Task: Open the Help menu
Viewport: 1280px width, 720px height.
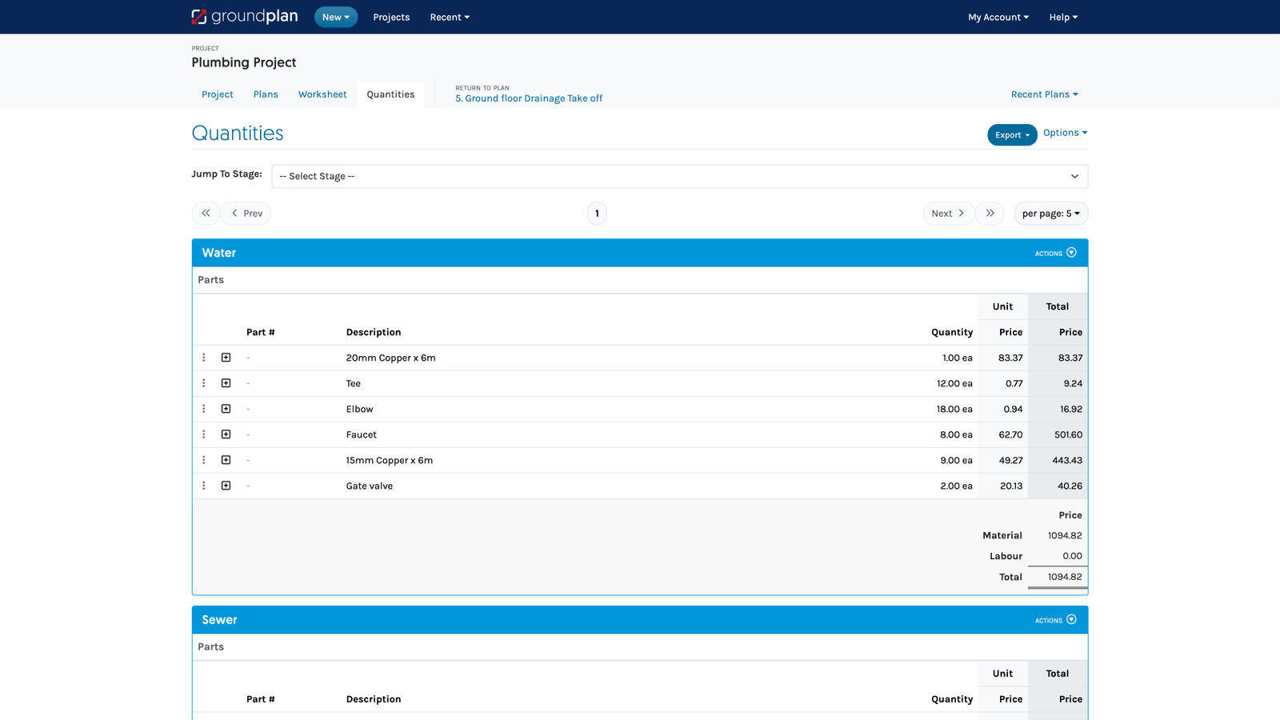Action: pos(1062,17)
